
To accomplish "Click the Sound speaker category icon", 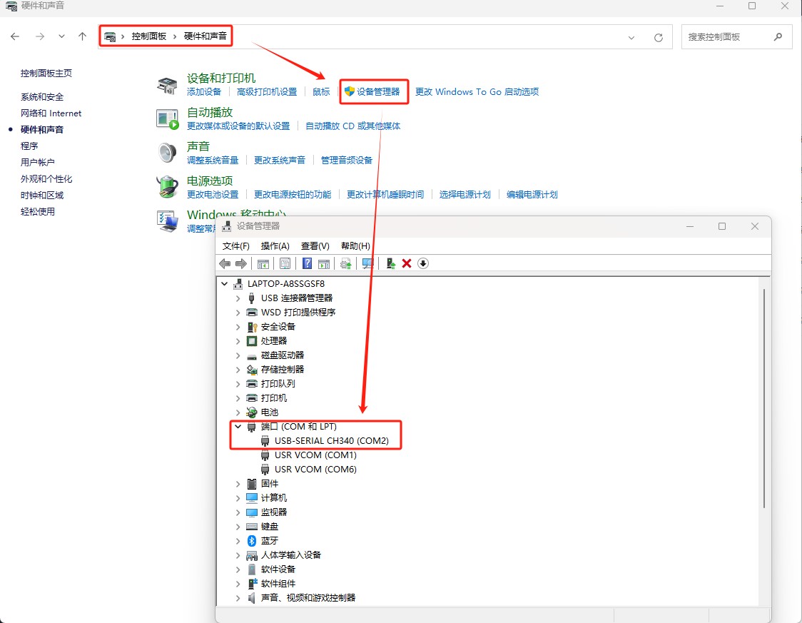I will [x=167, y=153].
